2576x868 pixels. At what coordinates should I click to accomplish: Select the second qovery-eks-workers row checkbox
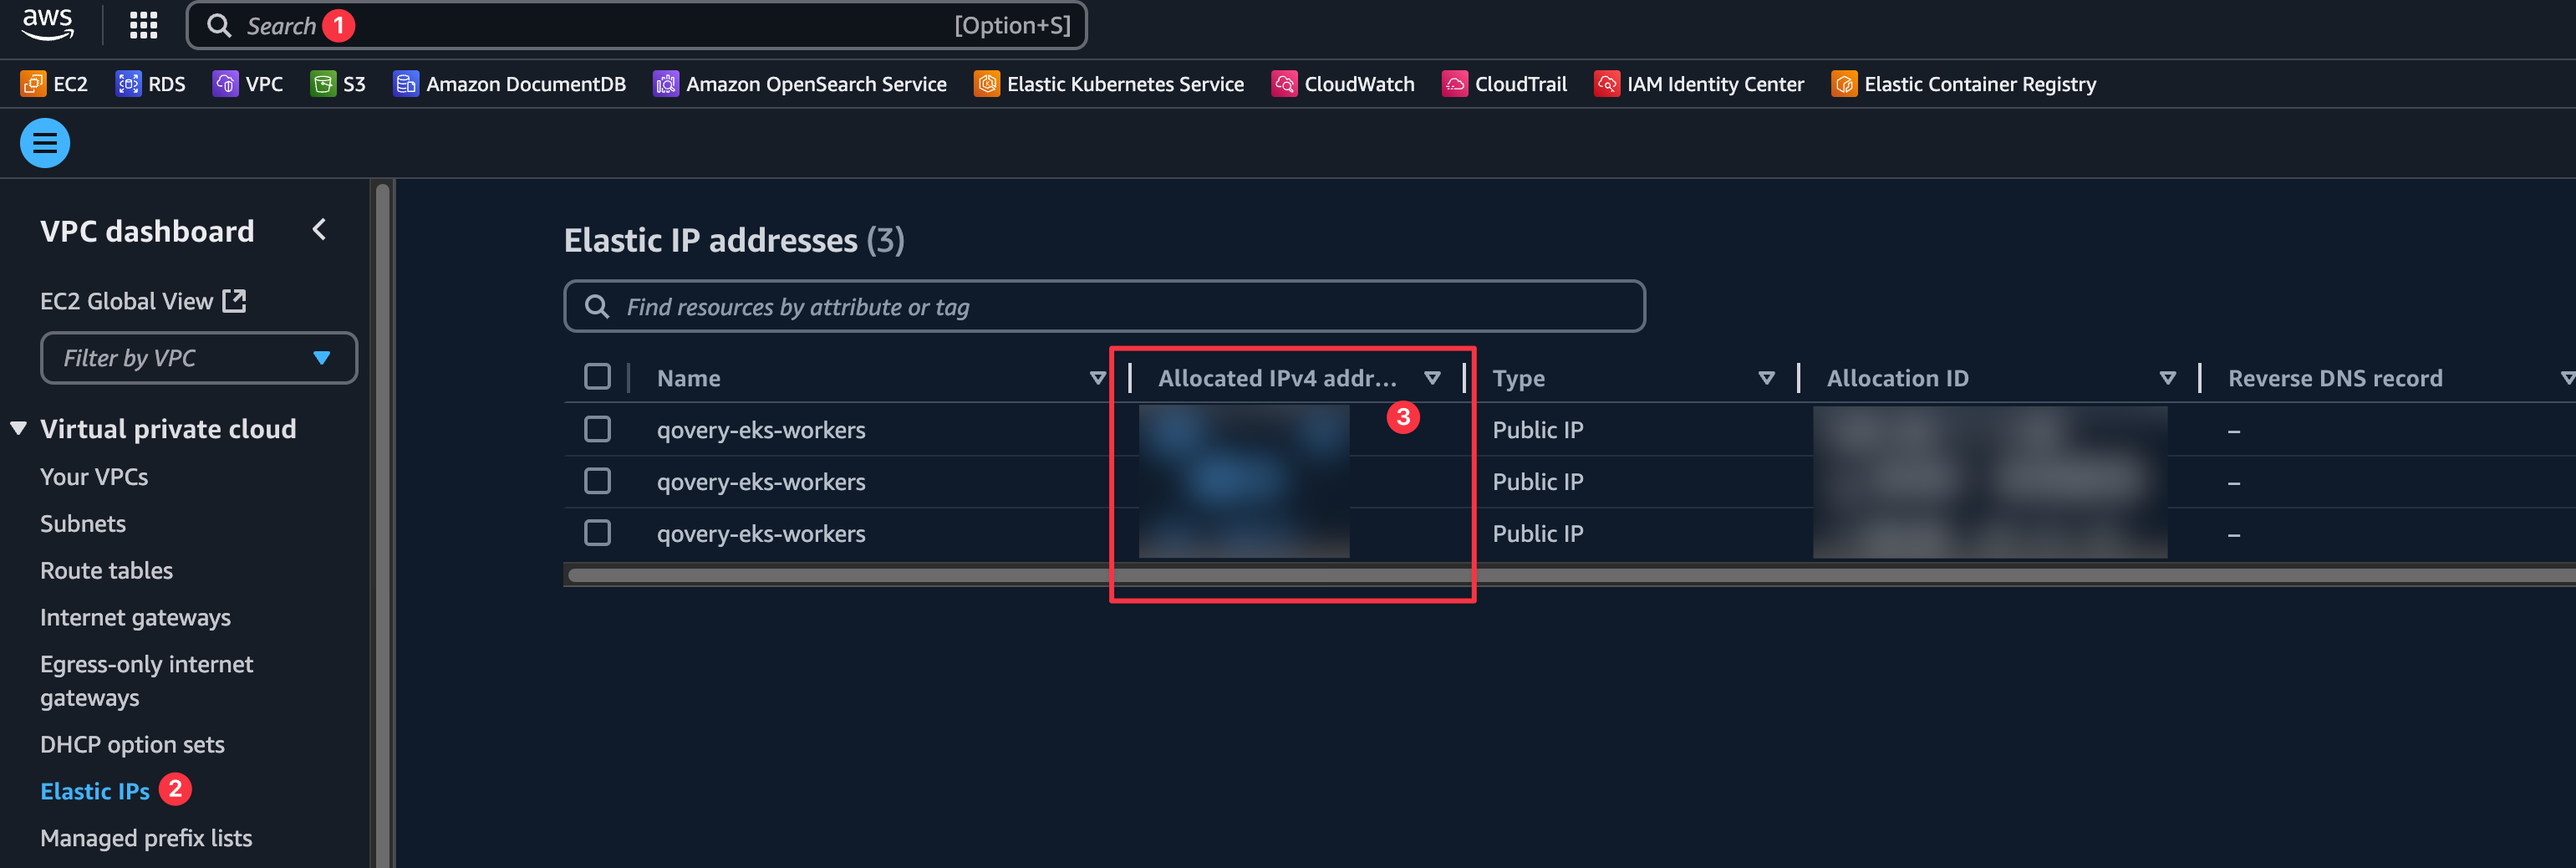[x=597, y=481]
